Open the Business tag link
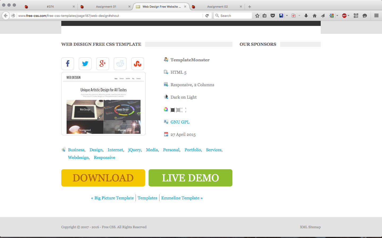Screen dimensions: 382x238 pos(76,150)
